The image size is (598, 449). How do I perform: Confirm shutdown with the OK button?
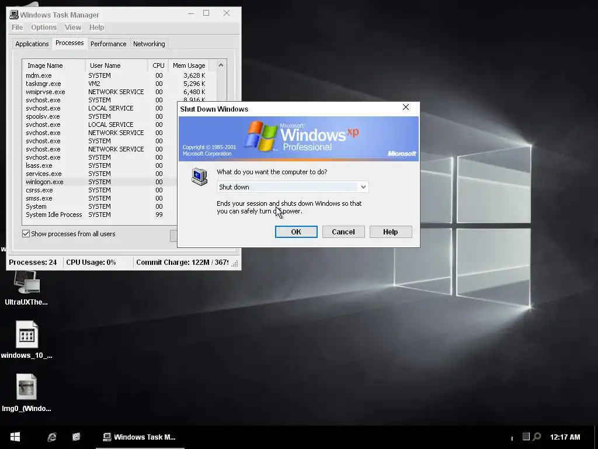[x=296, y=232]
